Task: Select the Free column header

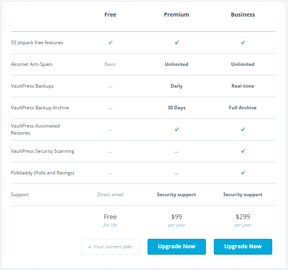Action: click(x=110, y=15)
